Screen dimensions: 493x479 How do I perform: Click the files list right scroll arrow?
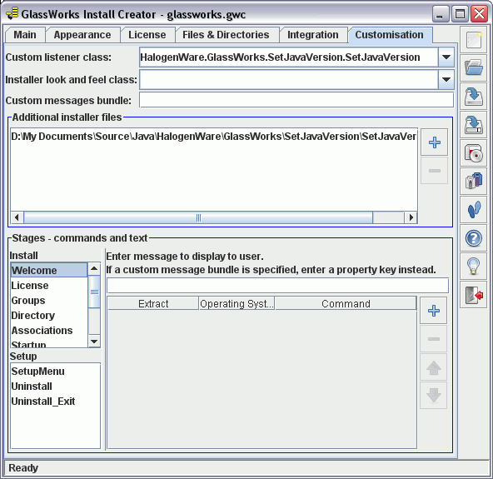coord(411,217)
